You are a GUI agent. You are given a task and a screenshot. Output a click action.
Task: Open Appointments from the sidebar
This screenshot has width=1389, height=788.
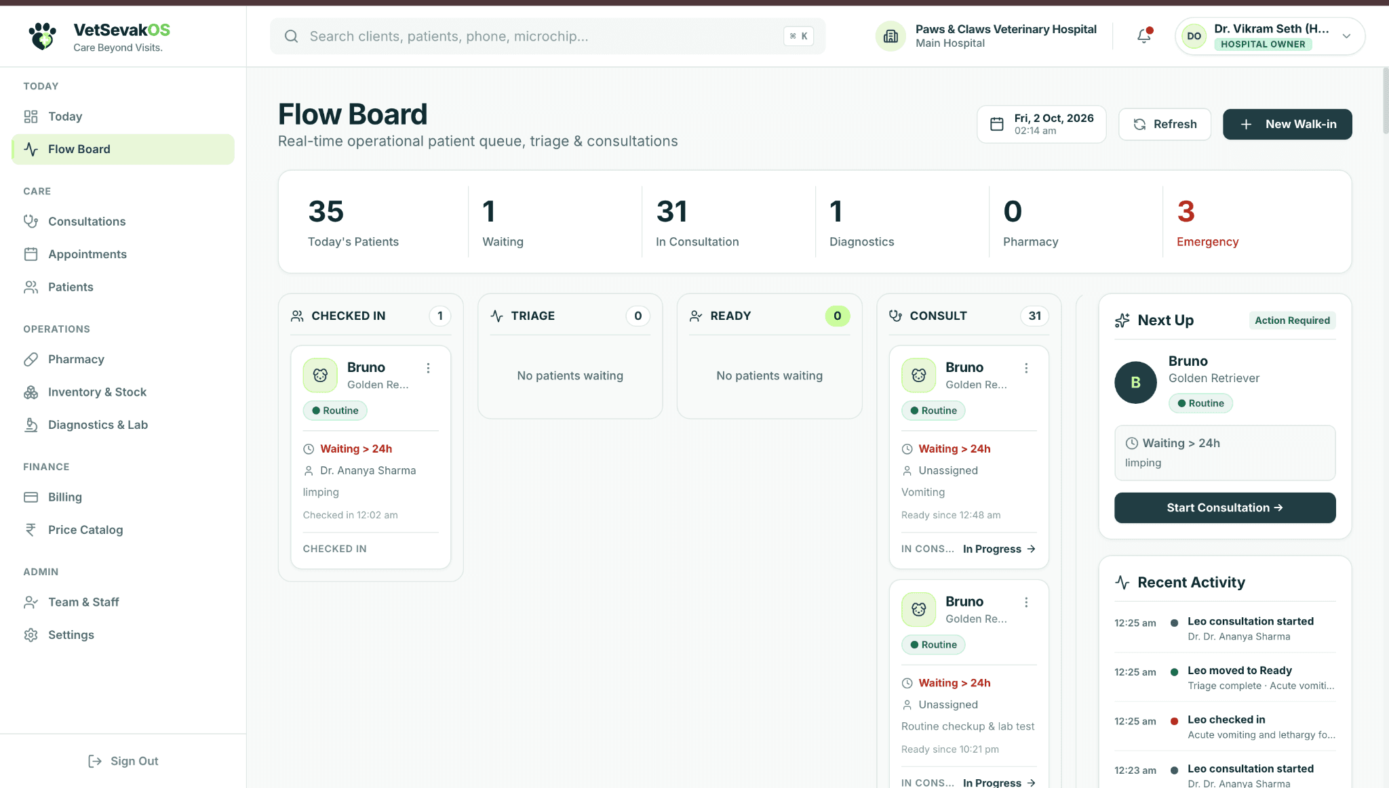(x=123, y=254)
